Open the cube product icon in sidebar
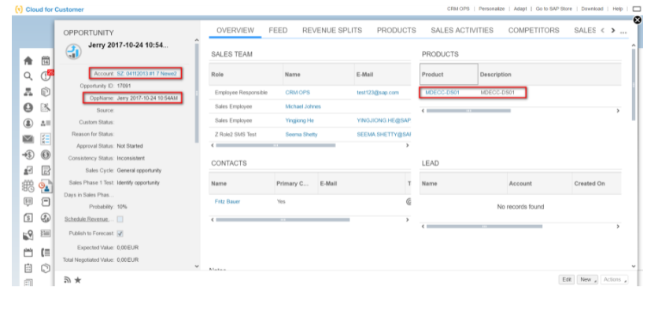The height and width of the screenshot is (313, 647). click(x=46, y=92)
